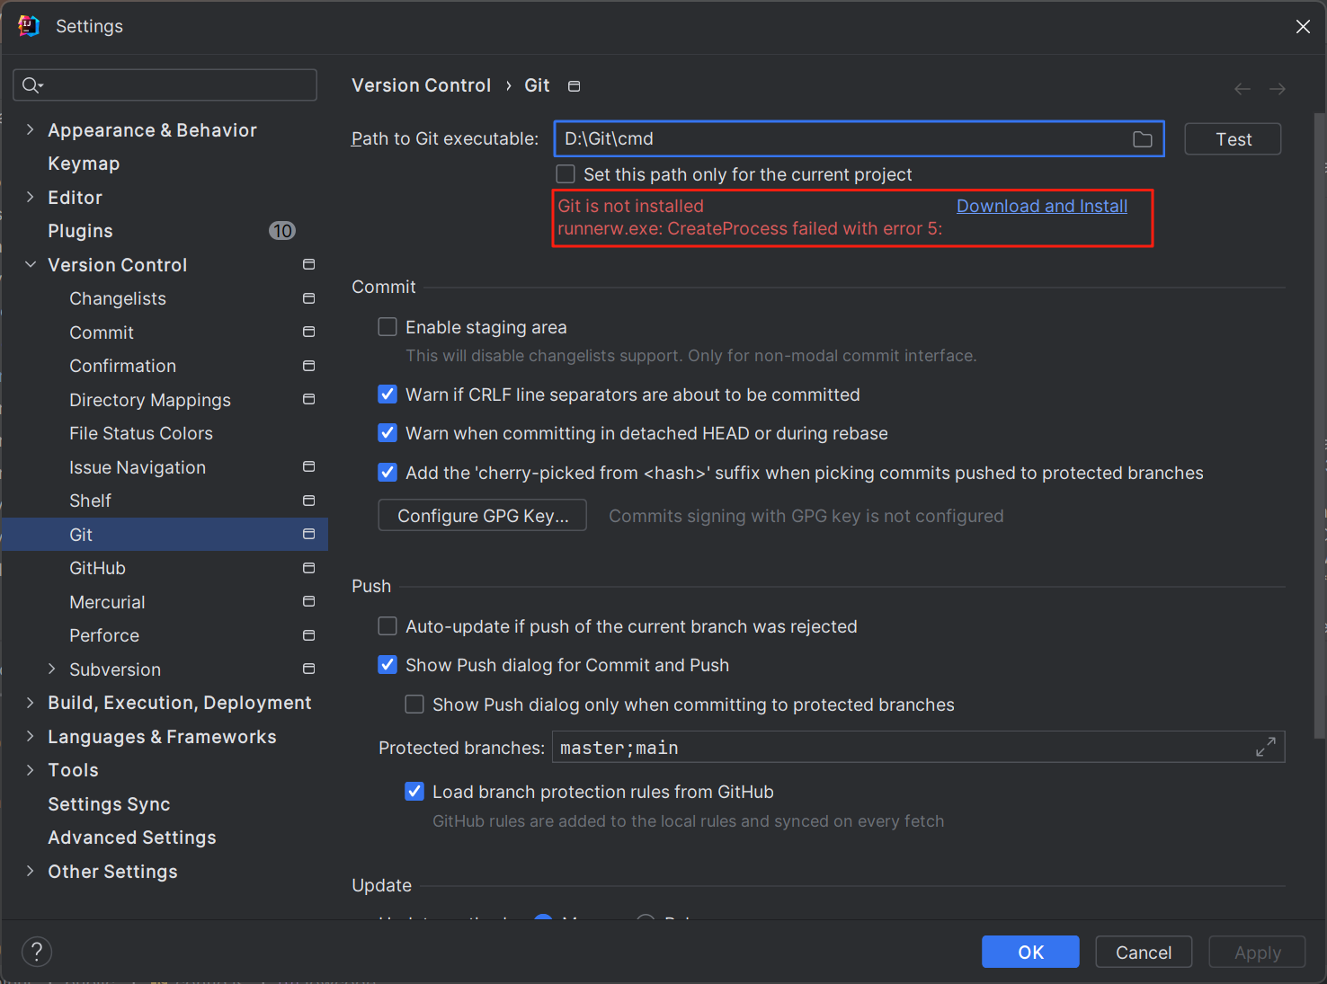Open Advanced Settings page
This screenshot has height=984, width=1327.
[x=132, y=838]
